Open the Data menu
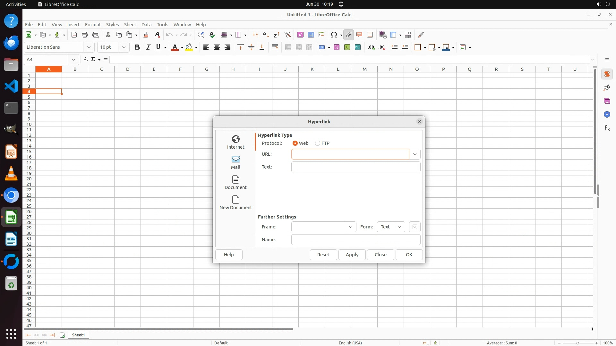The height and width of the screenshot is (346, 616). point(146,24)
